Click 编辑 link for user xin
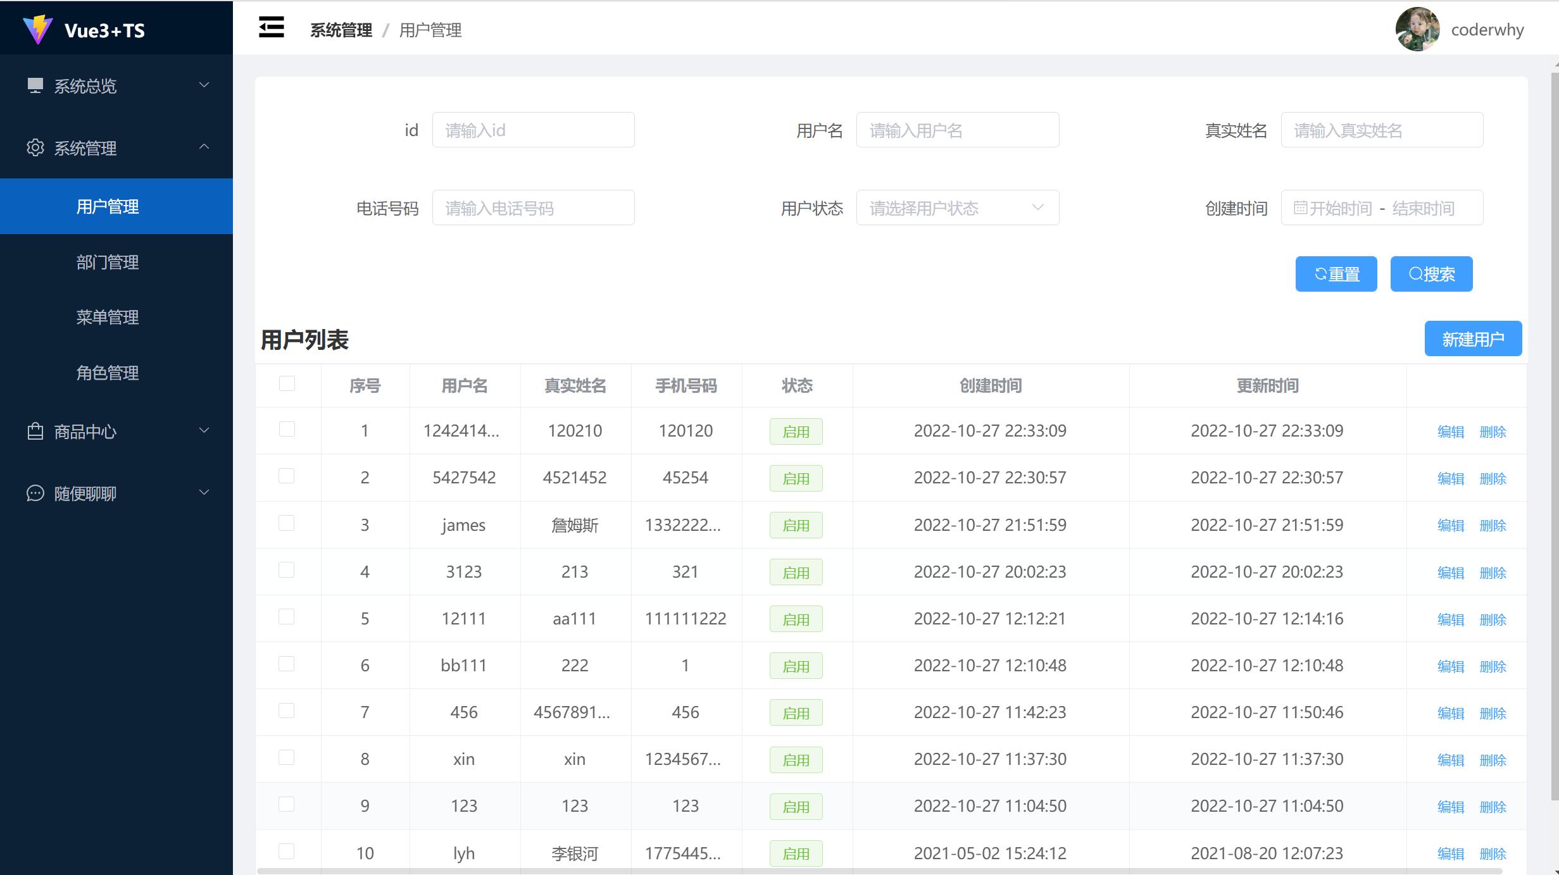This screenshot has height=875, width=1559. pyautogui.click(x=1450, y=760)
